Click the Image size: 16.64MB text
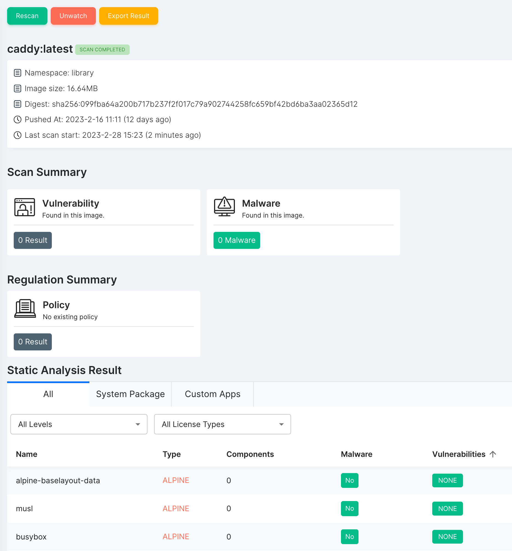This screenshot has height=551, width=512. [61, 88]
